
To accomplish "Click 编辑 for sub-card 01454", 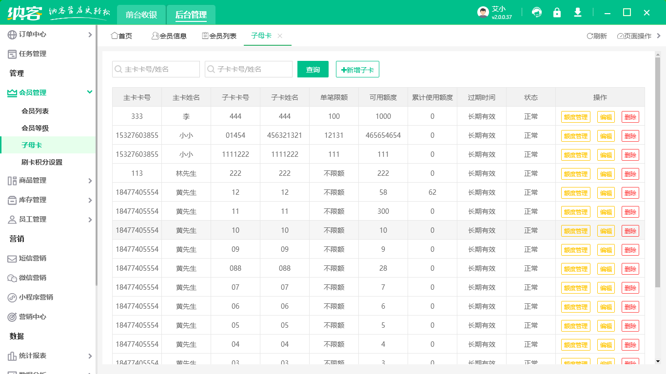I will point(606,136).
